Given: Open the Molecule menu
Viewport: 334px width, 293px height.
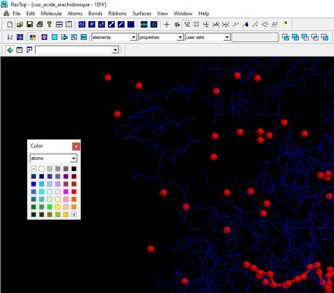Looking at the screenshot, I should coord(51,14).
